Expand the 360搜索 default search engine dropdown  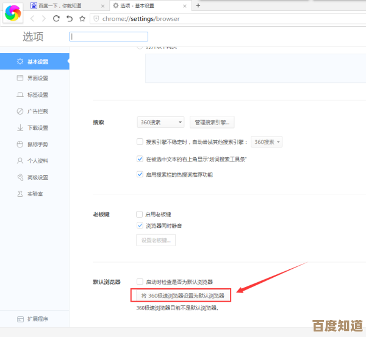(160, 122)
